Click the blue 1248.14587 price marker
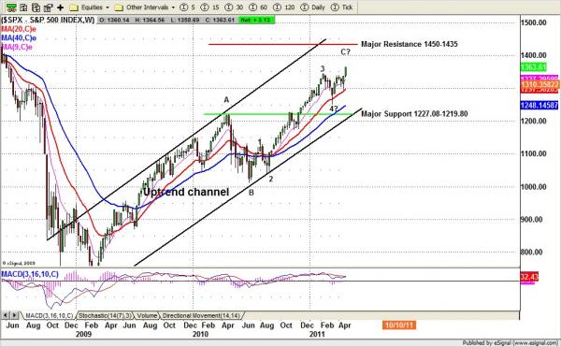Image resolution: width=561 pixels, height=347 pixels. point(539,105)
